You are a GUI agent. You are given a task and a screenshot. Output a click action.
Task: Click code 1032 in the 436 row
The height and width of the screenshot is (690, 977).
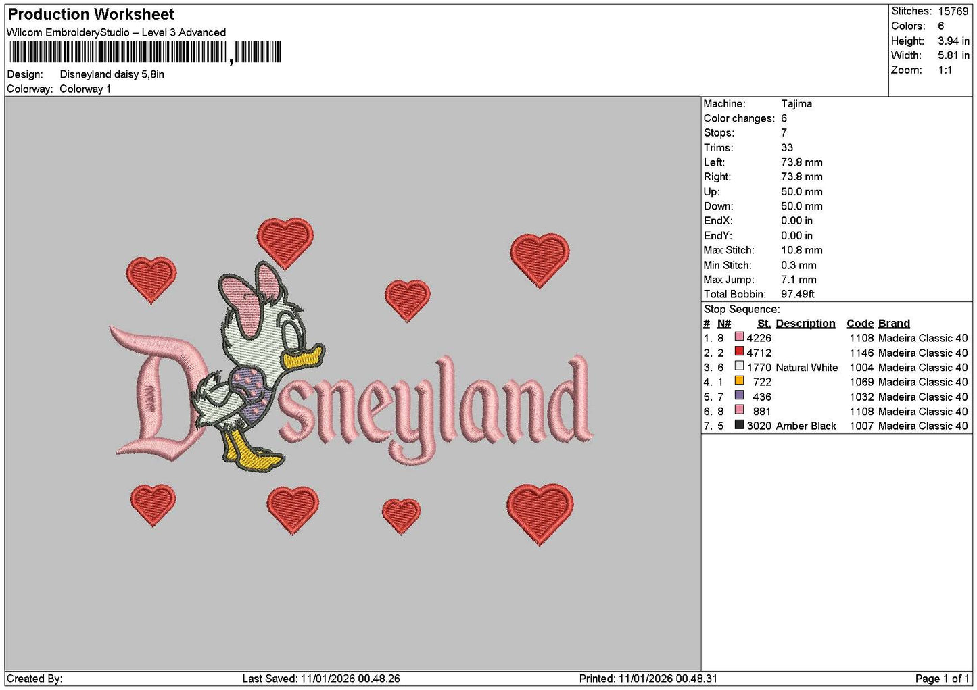click(x=862, y=397)
